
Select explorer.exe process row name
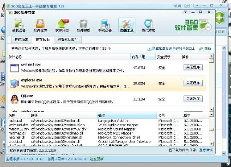[31, 80]
